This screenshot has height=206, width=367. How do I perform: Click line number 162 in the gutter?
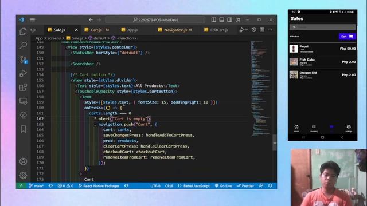tap(40, 118)
